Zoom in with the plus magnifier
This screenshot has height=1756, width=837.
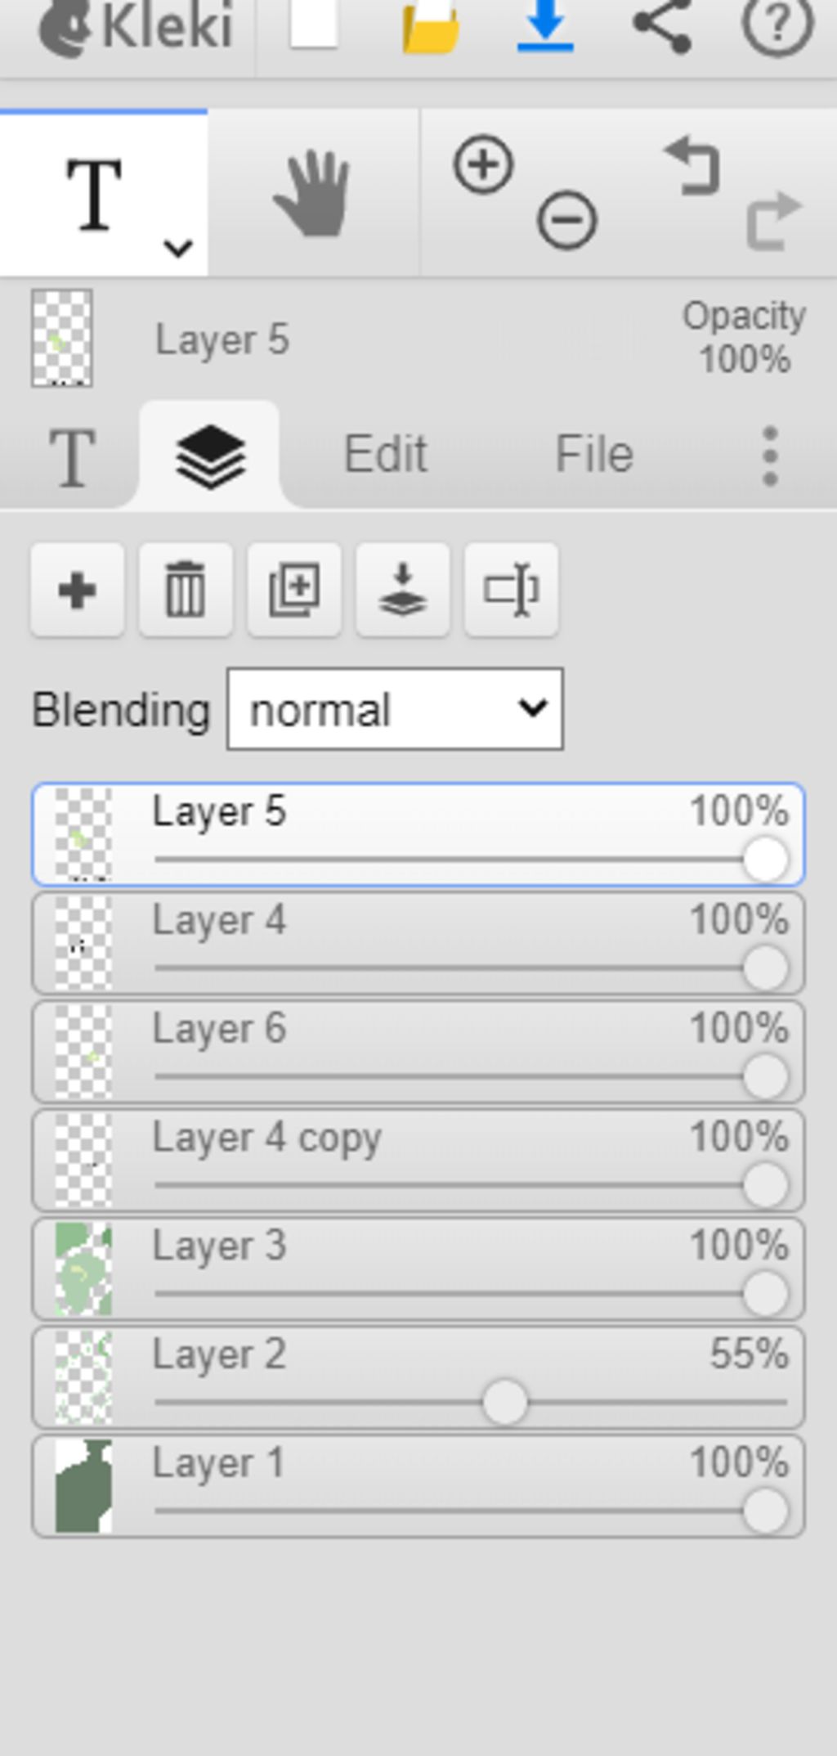483,165
